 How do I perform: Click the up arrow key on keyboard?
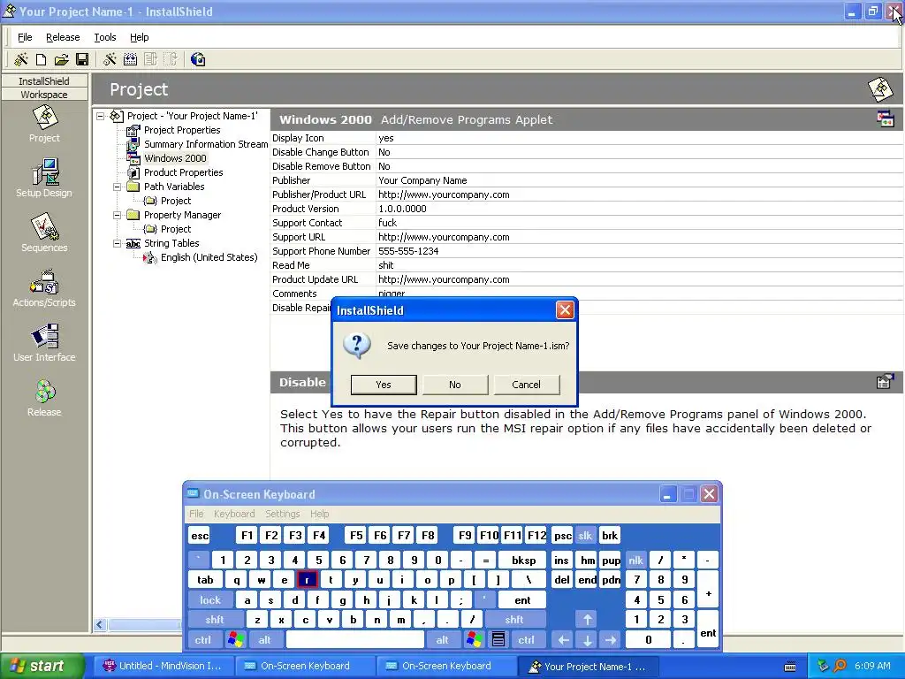coord(587,620)
